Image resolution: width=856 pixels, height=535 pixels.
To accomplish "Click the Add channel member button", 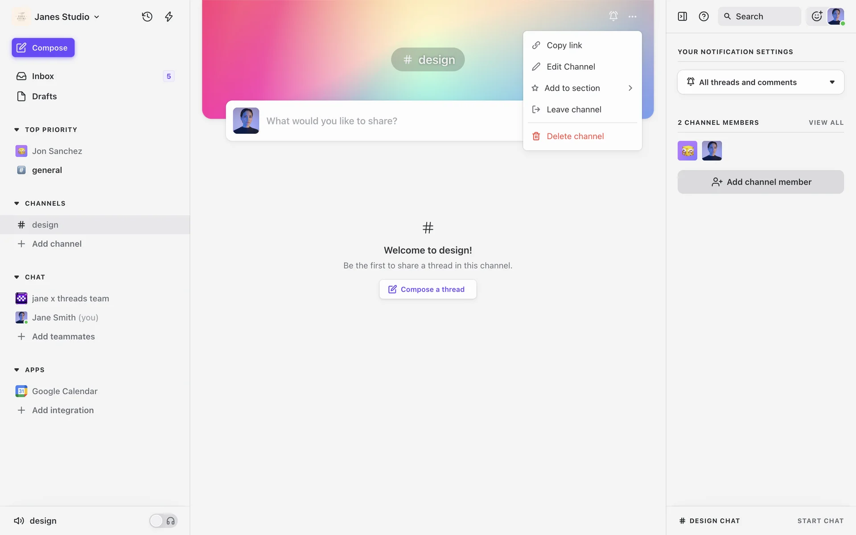I will click(761, 182).
